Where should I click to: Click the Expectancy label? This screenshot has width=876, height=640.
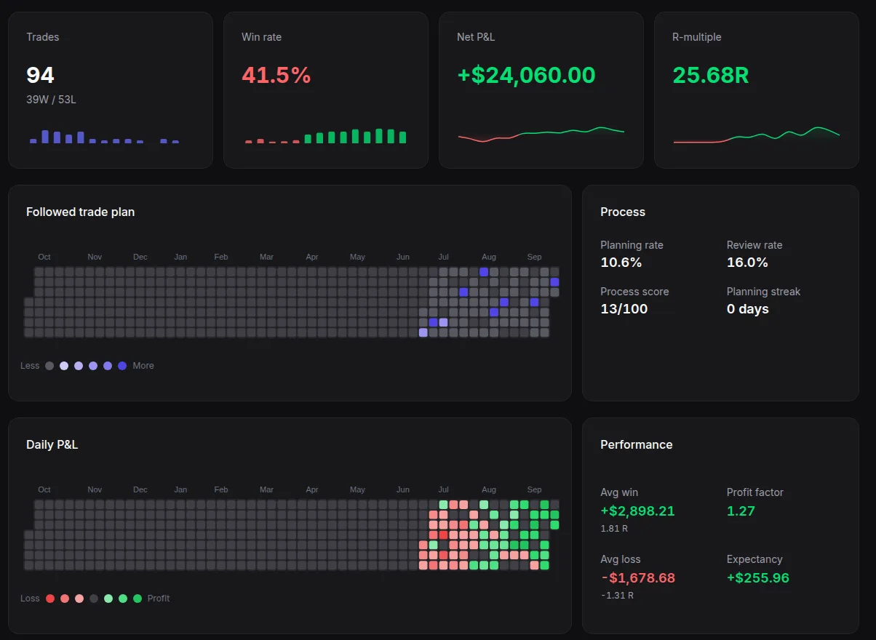point(754,559)
